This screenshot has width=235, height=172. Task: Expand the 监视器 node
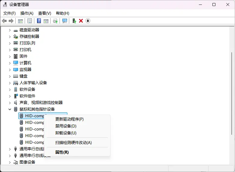point(10,70)
